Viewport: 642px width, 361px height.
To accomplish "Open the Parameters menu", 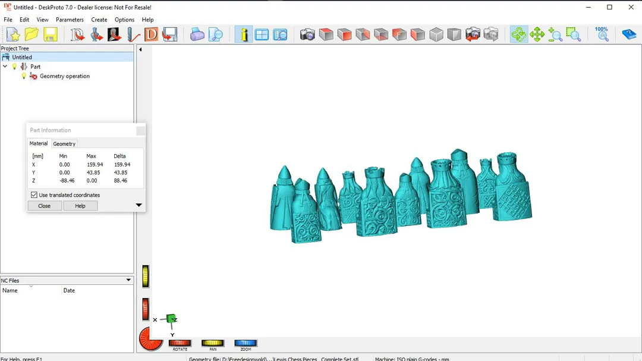I will point(70,20).
